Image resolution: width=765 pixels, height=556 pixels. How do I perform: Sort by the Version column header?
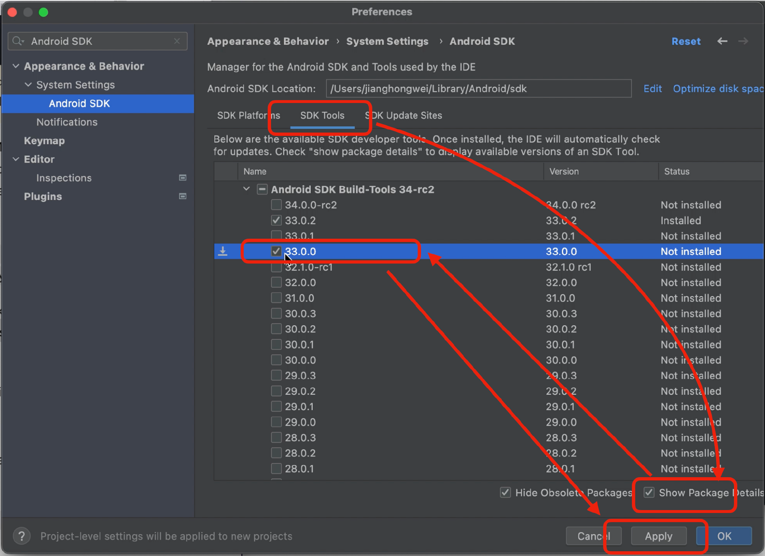[601, 172]
